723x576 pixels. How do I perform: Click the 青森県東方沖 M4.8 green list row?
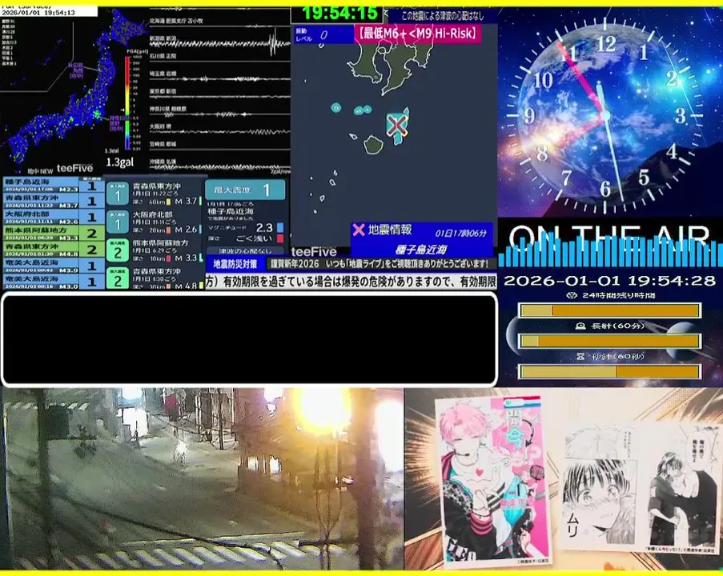coord(54,249)
